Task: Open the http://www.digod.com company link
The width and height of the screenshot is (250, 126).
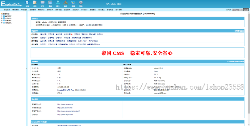Action: [x=65, y=115]
